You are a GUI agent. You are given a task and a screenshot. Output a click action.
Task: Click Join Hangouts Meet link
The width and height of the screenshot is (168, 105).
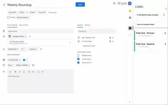click(17, 42)
